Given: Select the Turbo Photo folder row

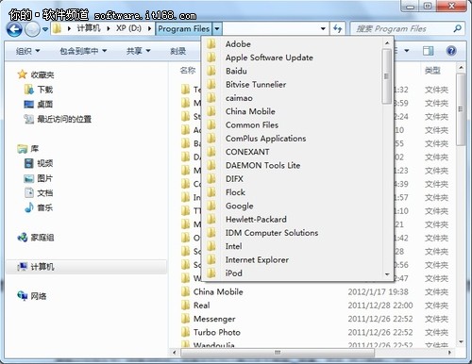Looking at the screenshot, I should coord(314,333).
